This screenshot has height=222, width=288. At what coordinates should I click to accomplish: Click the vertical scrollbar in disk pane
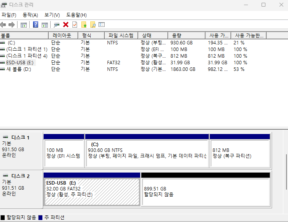[x=286, y=172]
